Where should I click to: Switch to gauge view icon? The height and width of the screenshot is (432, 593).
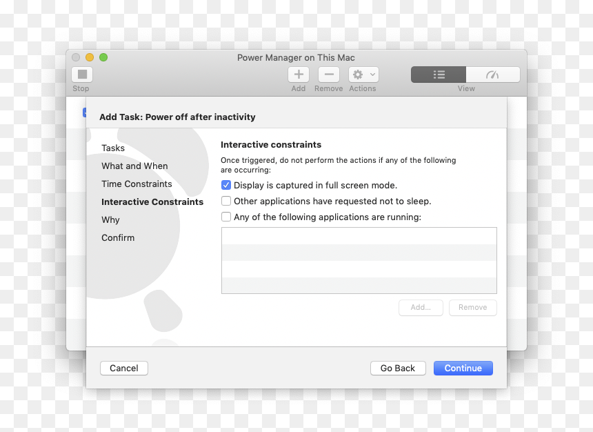click(493, 75)
